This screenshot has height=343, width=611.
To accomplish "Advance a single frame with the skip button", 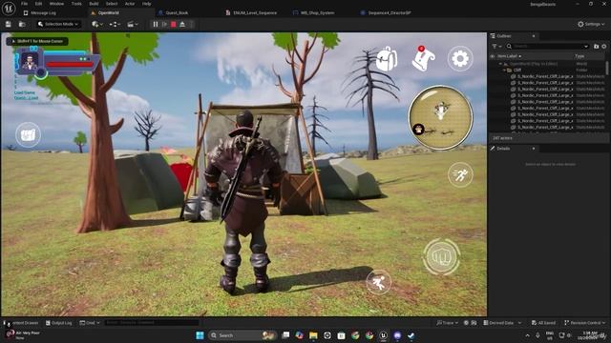I will tap(164, 24).
